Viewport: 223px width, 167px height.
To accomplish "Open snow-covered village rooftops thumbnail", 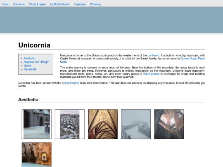I will pyautogui.click(x=70, y=124).
